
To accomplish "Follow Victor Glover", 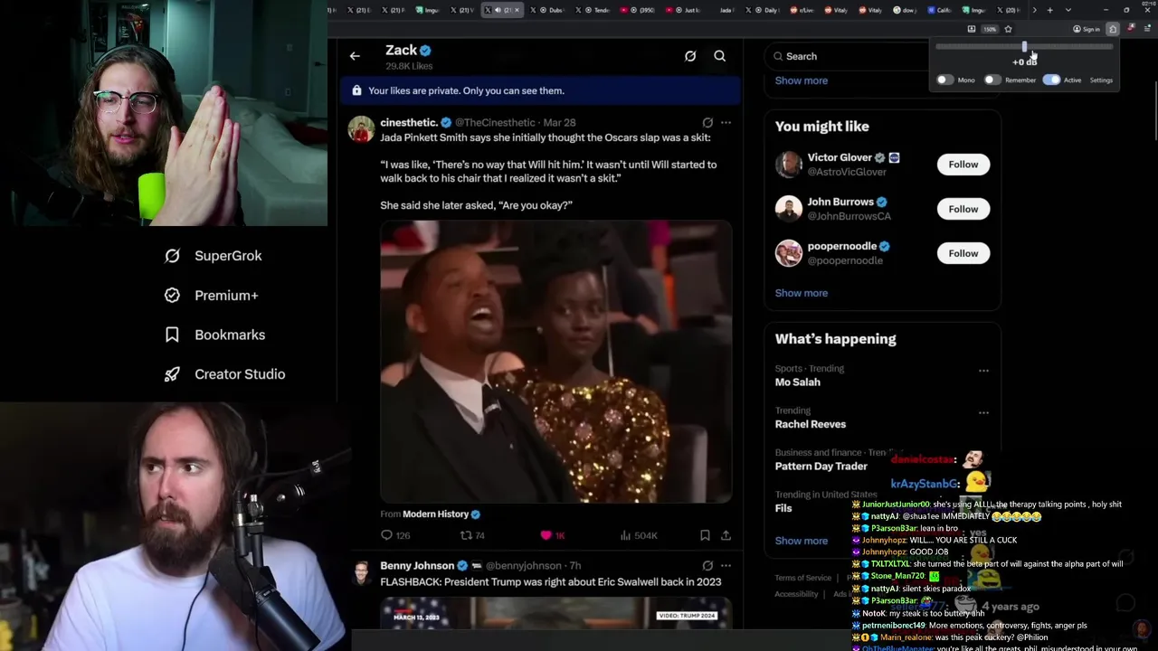I will 963,165.
